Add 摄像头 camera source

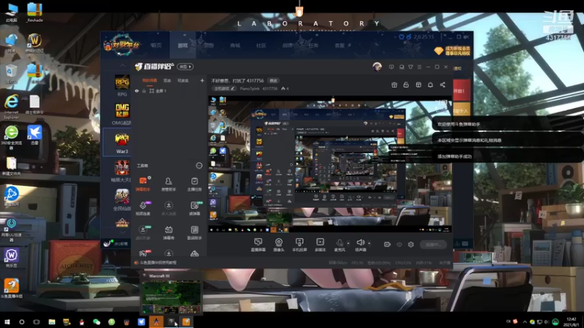pyautogui.click(x=279, y=245)
